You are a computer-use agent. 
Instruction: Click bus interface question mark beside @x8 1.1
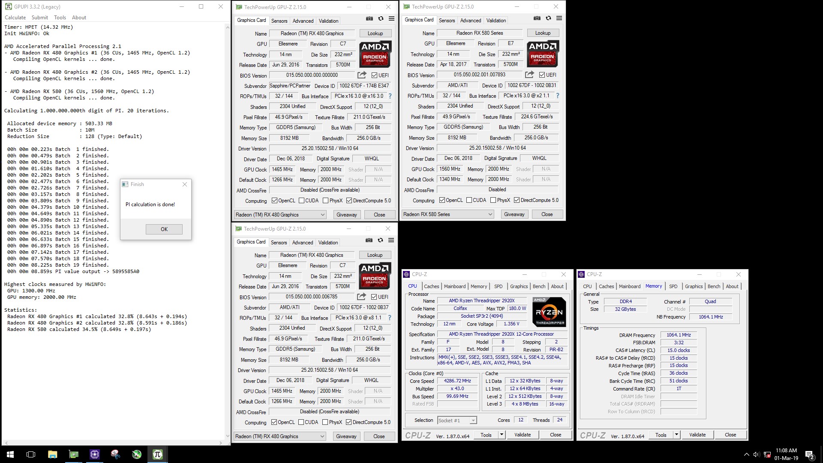tap(389, 318)
